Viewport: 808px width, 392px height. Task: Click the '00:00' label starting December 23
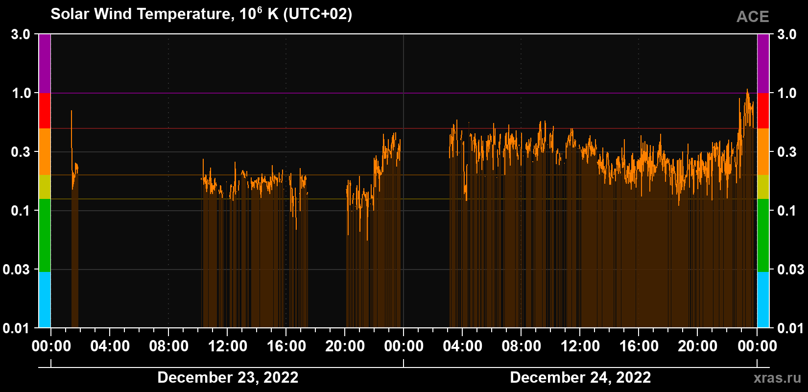coord(51,346)
